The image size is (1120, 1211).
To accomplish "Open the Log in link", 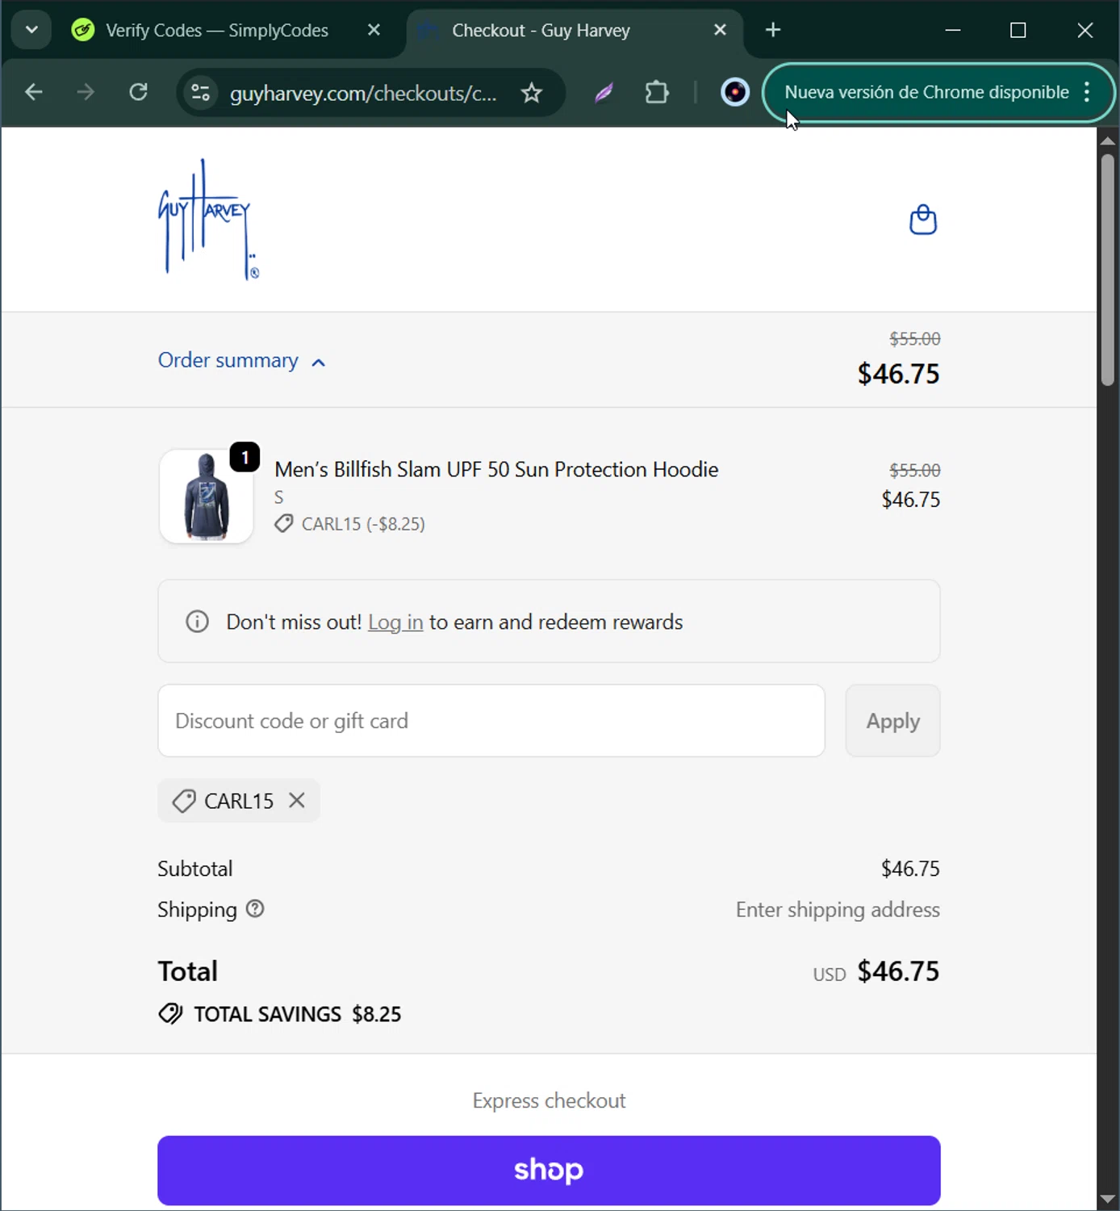I will [x=395, y=622].
